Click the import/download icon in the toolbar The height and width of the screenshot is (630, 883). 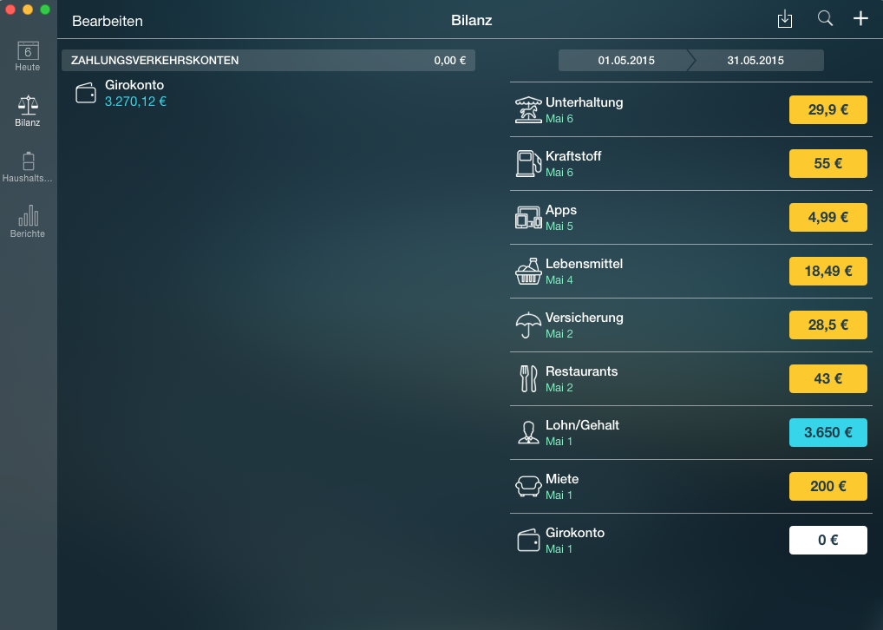785,20
